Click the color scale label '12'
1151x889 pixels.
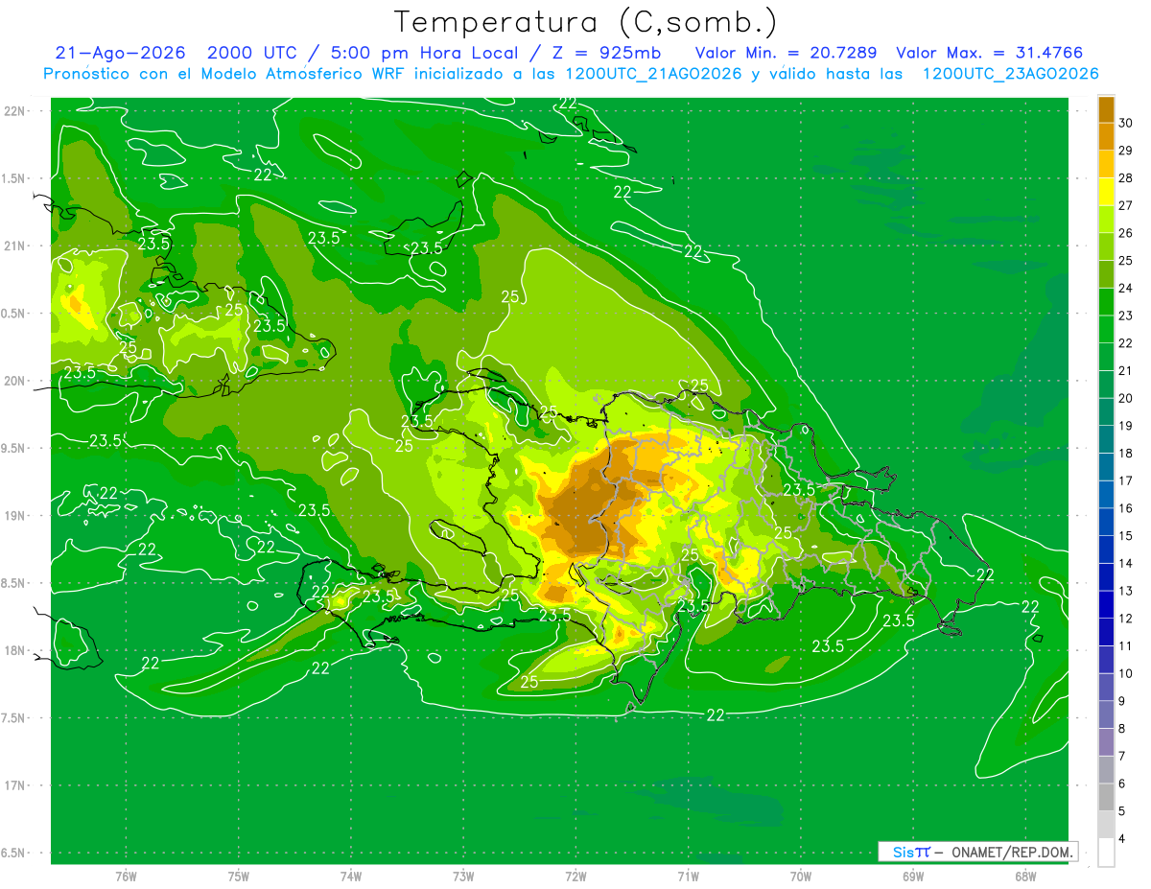[1126, 619]
